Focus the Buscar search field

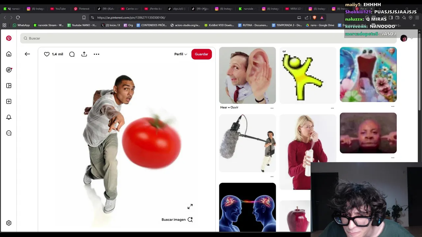click(x=208, y=38)
